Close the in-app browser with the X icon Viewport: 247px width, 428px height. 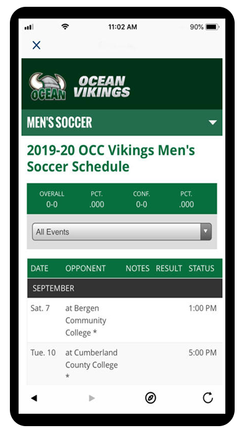(36, 45)
